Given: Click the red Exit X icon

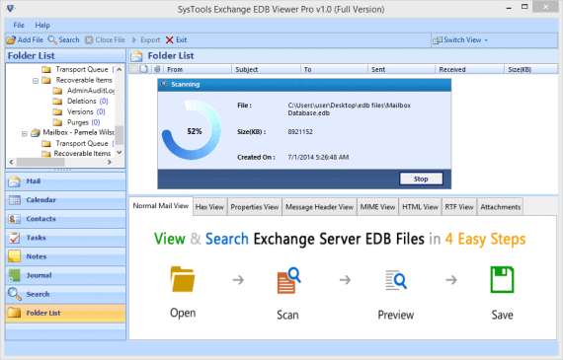Looking at the screenshot, I should click(x=169, y=39).
